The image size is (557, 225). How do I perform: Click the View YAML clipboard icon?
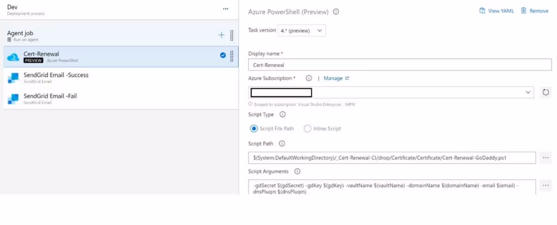coord(482,11)
